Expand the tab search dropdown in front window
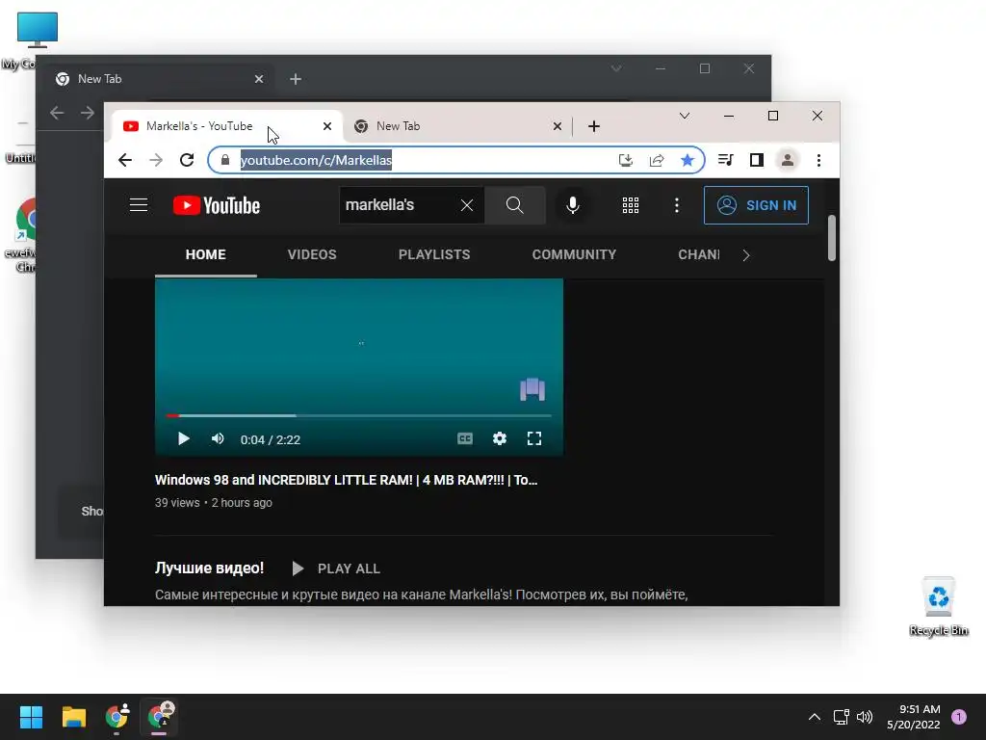The image size is (986, 740). pos(685,116)
